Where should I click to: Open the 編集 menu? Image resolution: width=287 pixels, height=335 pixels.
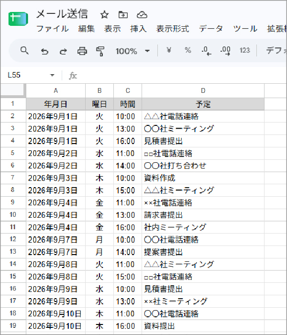[87, 29]
